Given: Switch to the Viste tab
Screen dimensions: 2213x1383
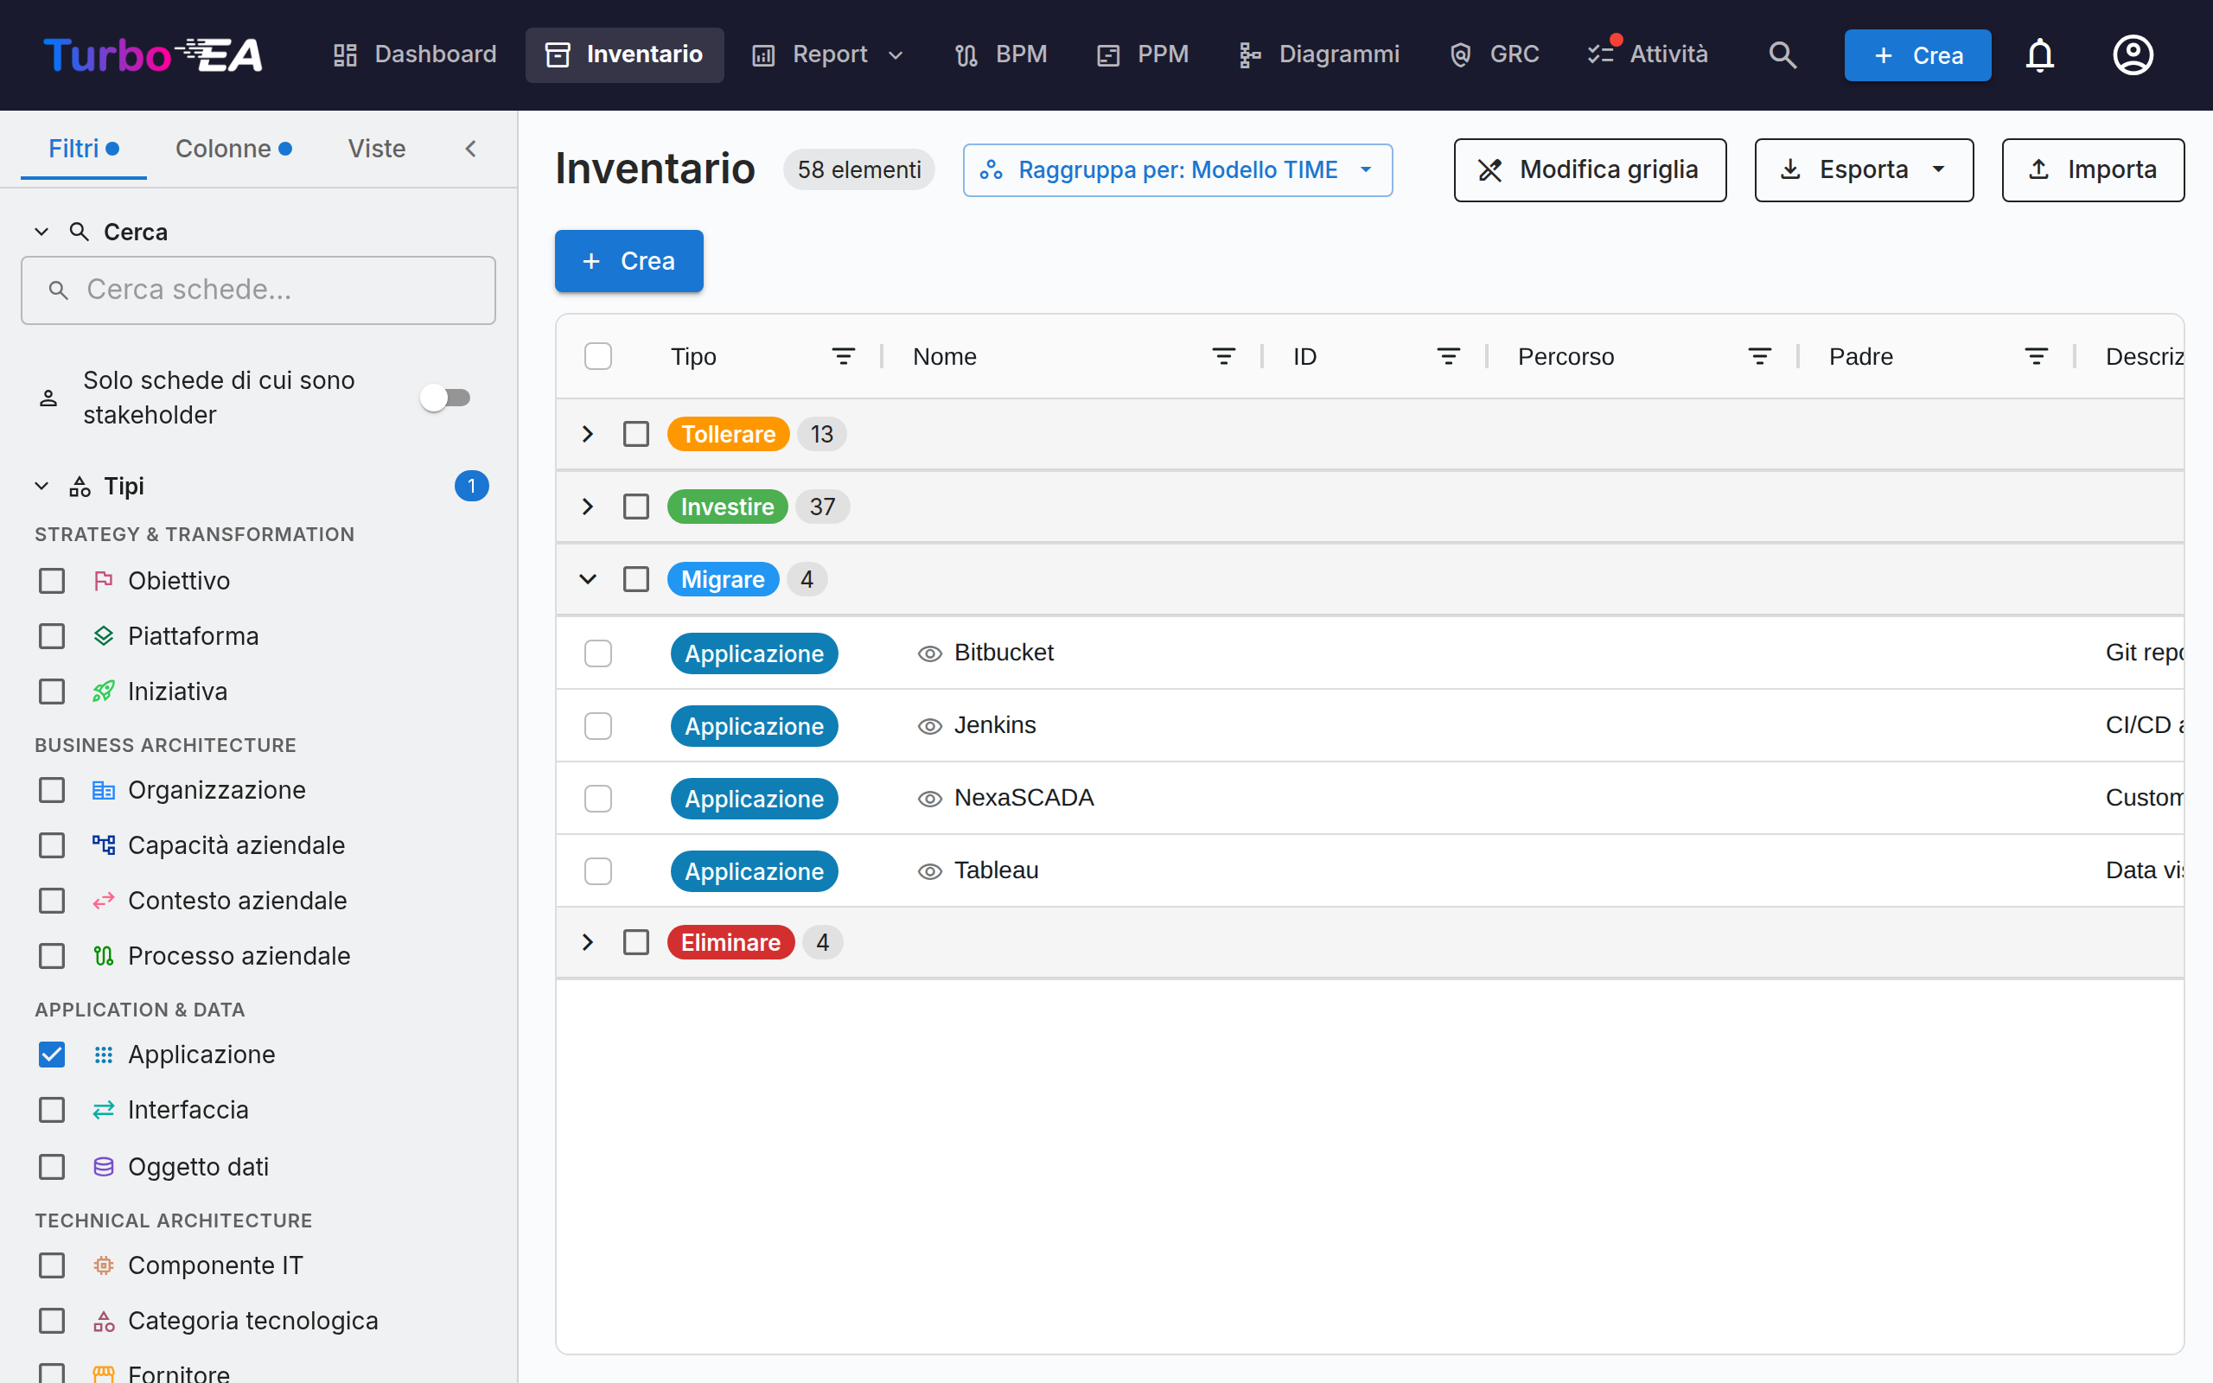Looking at the screenshot, I should click(x=377, y=149).
